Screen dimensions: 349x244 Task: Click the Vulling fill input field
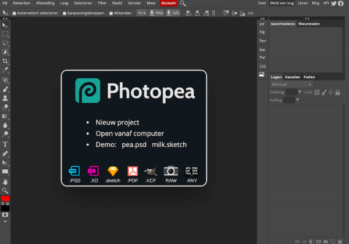[289, 100]
